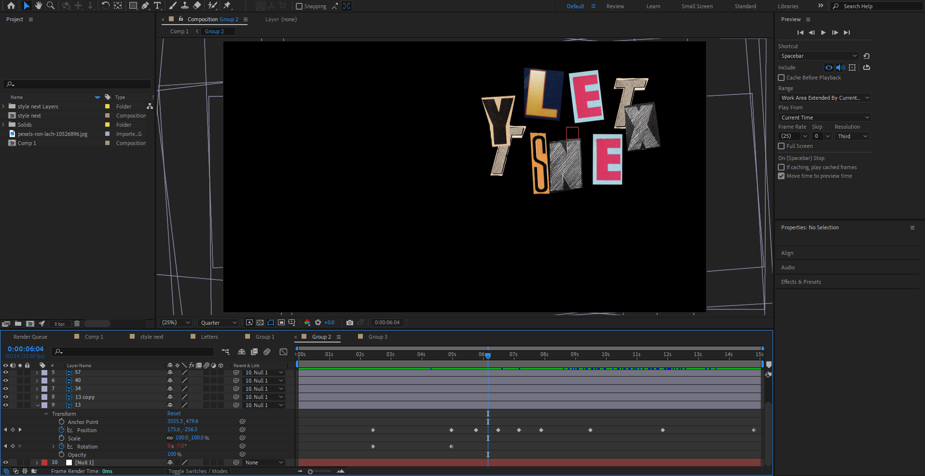Check Cache Before Playback
This screenshot has width=925, height=476.
pos(781,78)
